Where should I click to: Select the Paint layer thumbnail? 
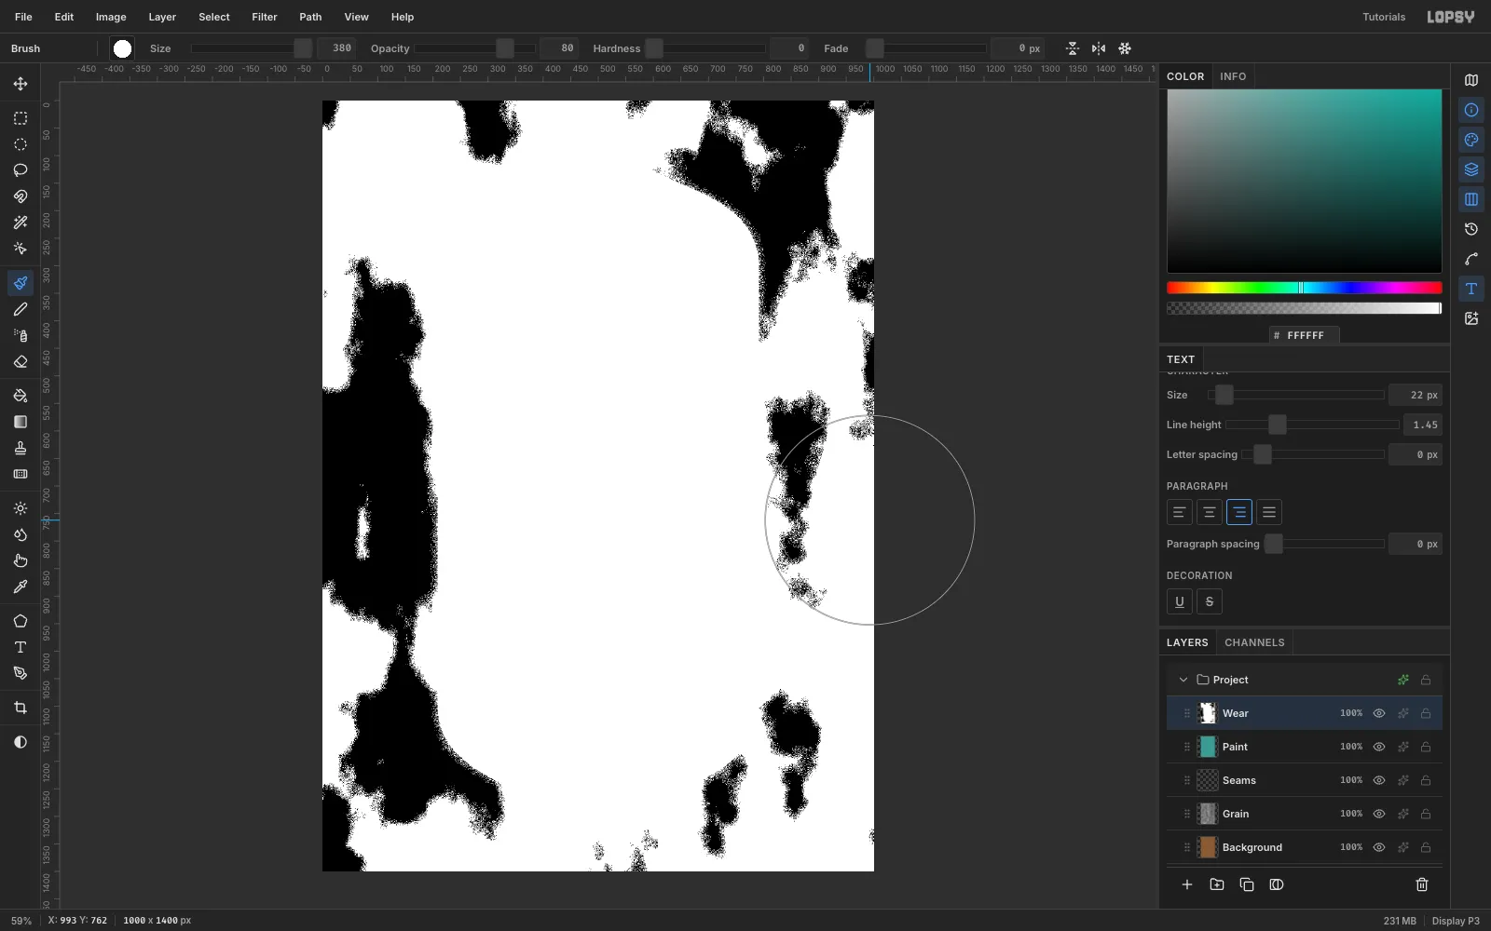[x=1208, y=747]
